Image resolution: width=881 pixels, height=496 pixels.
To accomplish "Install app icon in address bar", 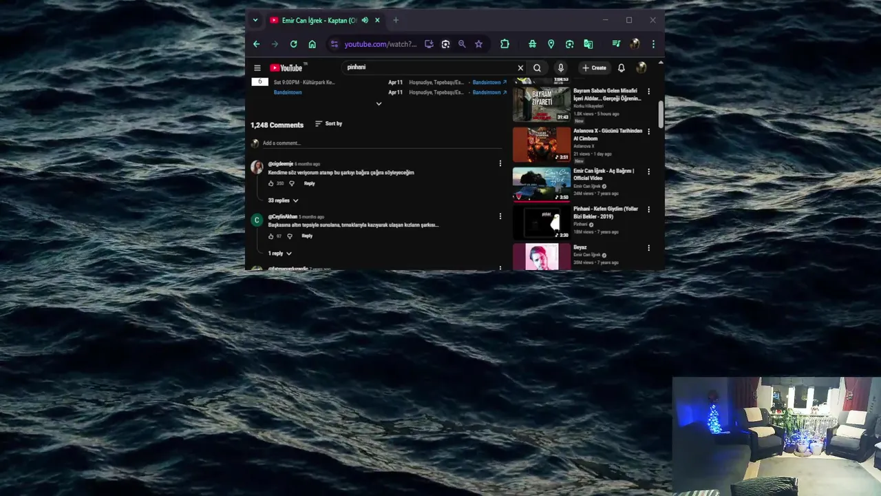I will click(429, 44).
